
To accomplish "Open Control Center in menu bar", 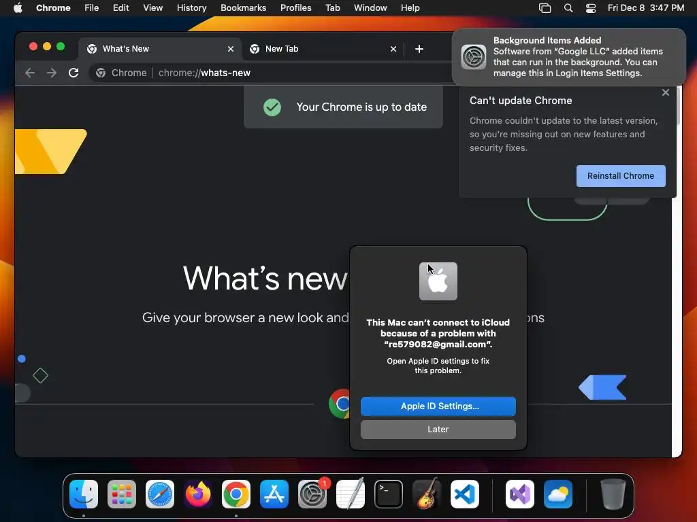I will pos(591,8).
